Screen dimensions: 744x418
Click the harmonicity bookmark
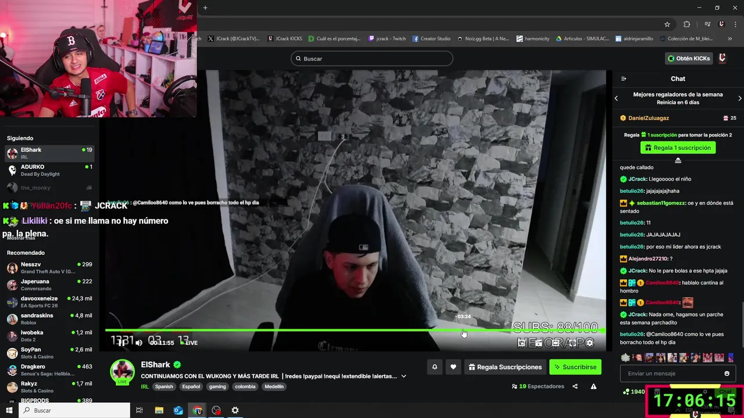tap(532, 39)
